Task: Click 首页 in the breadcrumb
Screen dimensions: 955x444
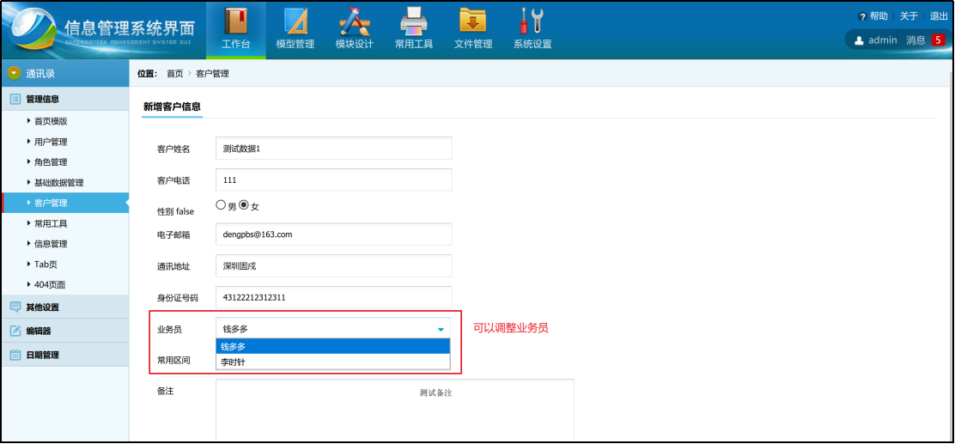Action: pyautogui.click(x=175, y=74)
